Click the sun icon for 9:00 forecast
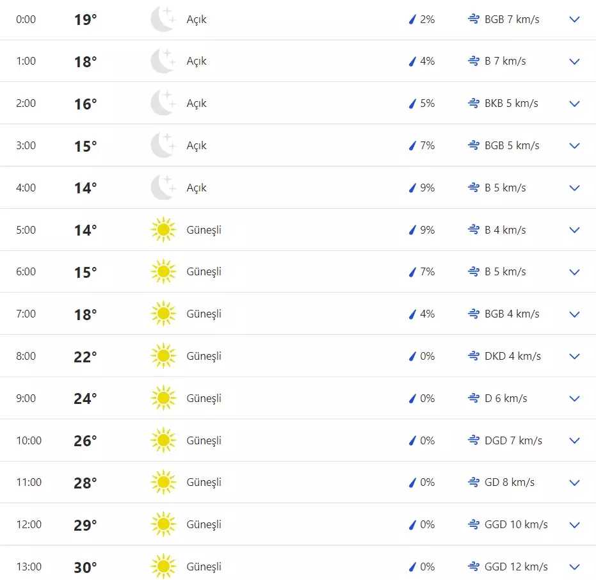This screenshot has height=580, width=596. (x=163, y=398)
